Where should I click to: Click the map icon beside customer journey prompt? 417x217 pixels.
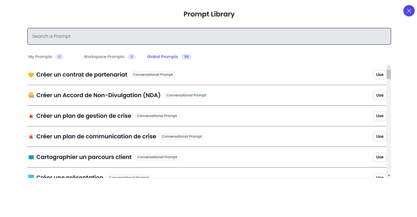tap(31, 157)
